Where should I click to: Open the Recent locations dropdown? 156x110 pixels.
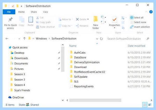19,39
